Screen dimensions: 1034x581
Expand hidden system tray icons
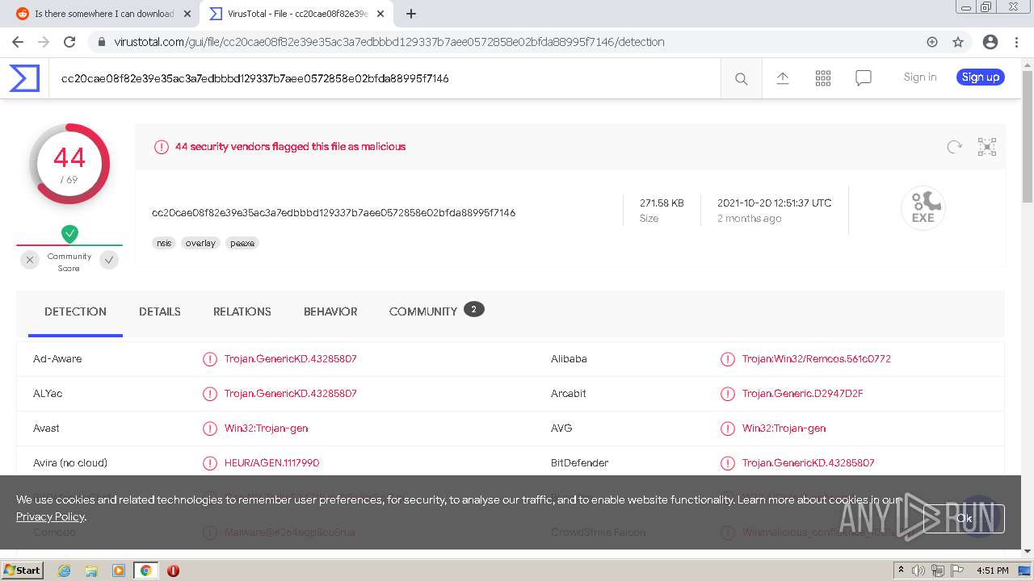(901, 571)
